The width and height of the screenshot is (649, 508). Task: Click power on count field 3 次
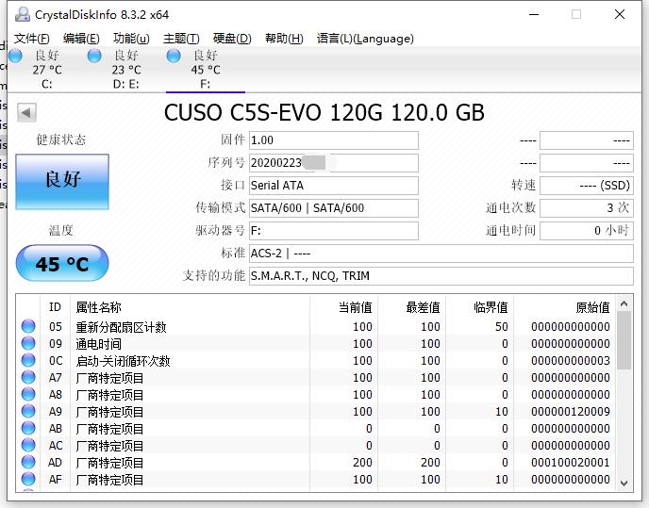587,208
